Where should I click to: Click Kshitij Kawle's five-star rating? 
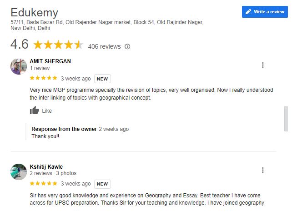(x=43, y=183)
